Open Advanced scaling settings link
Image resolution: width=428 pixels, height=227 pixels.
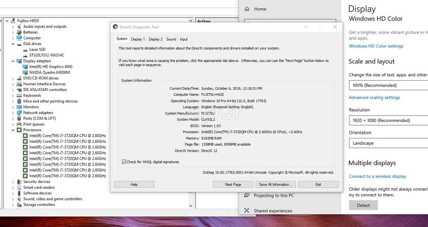tap(374, 97)
